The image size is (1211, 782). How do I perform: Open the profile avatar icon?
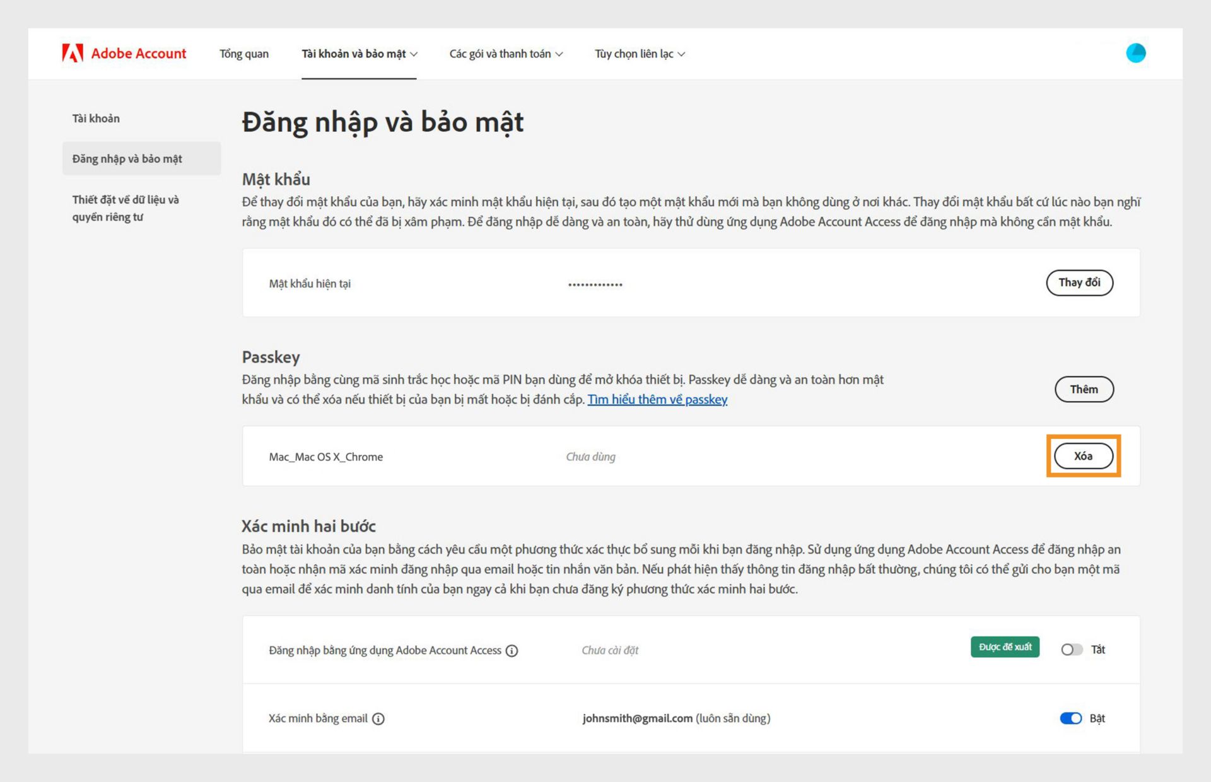[1135, 53]
